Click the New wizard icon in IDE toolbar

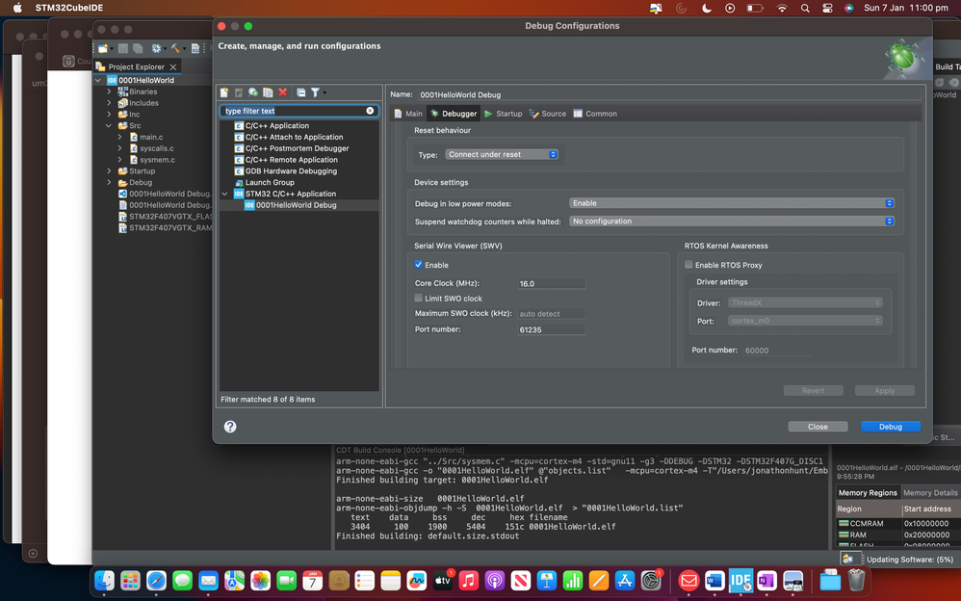click(103, 48)
